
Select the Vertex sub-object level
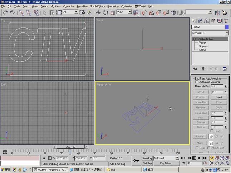pyautogui.click(x=202, y=42)
